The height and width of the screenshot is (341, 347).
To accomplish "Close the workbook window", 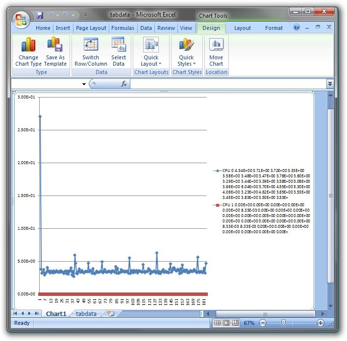I will (x=329, y=27).
